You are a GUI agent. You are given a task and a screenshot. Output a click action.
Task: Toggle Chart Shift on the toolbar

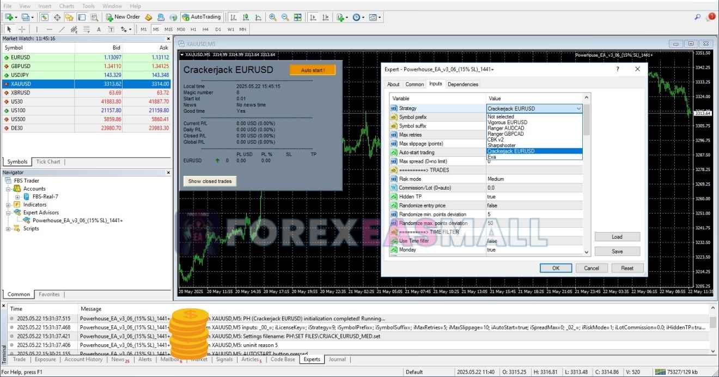(326, 17)
